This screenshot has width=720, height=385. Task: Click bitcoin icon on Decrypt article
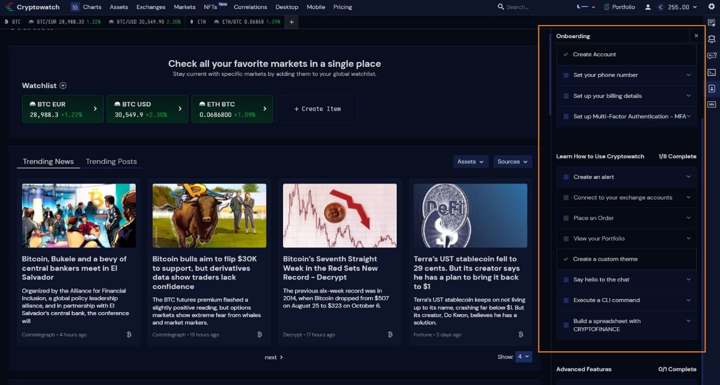click(390, 334)
